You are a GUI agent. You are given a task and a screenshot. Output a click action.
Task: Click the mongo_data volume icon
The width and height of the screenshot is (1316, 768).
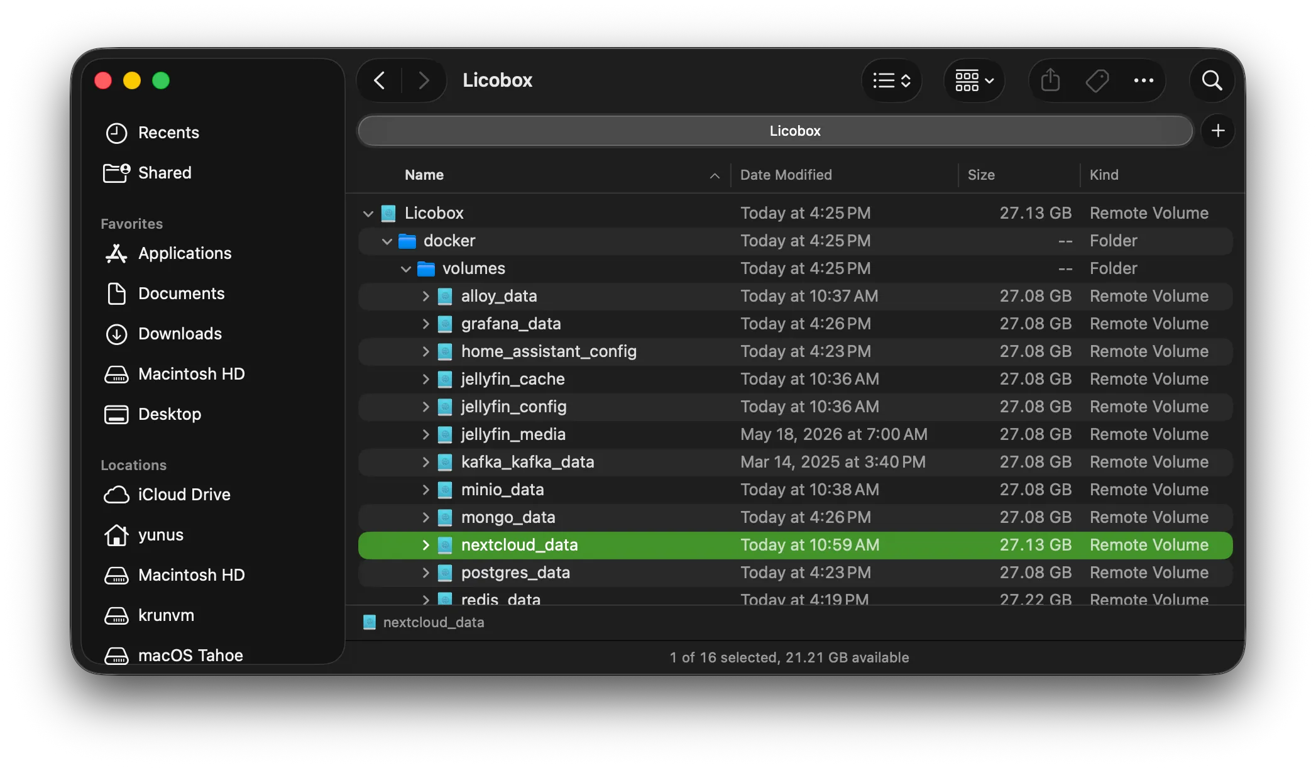pos(445,517)
